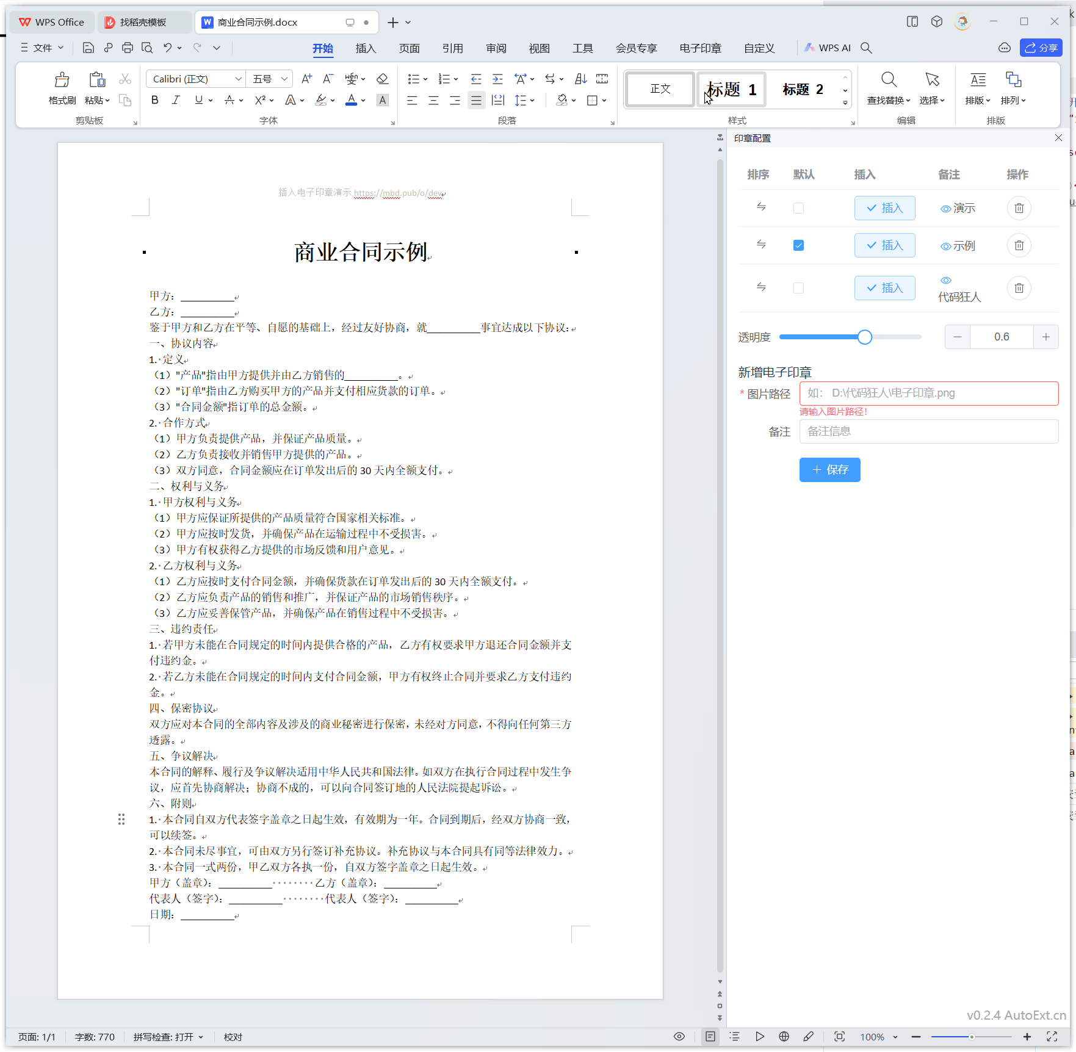Tick default checkbox for 代码狂人 seal

click(x=798, y=288)
